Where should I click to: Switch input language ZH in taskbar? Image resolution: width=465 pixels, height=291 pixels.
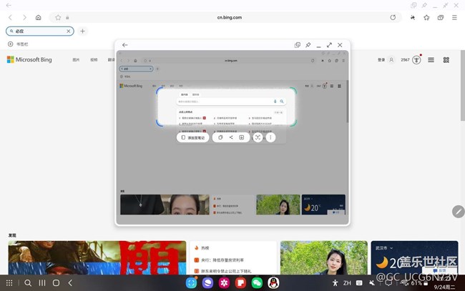(347, 283)
